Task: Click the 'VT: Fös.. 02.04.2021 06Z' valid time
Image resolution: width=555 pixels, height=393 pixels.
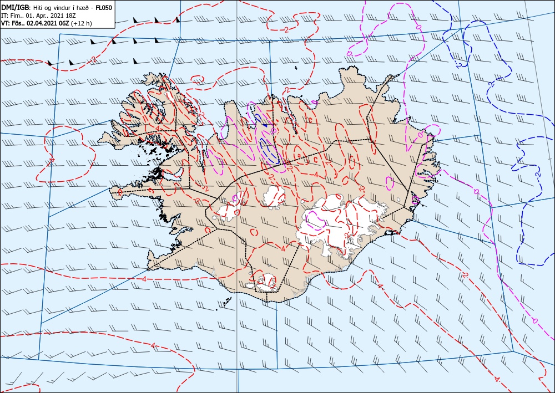Action: pos(36,23)
